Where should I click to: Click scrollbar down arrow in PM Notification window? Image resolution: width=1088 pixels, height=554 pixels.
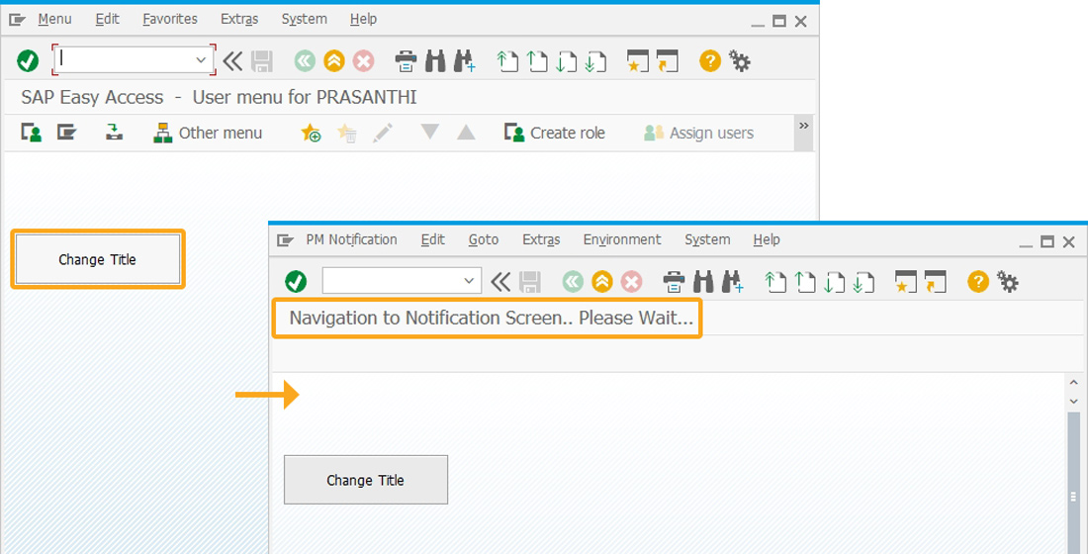(x=1073, y=402)
